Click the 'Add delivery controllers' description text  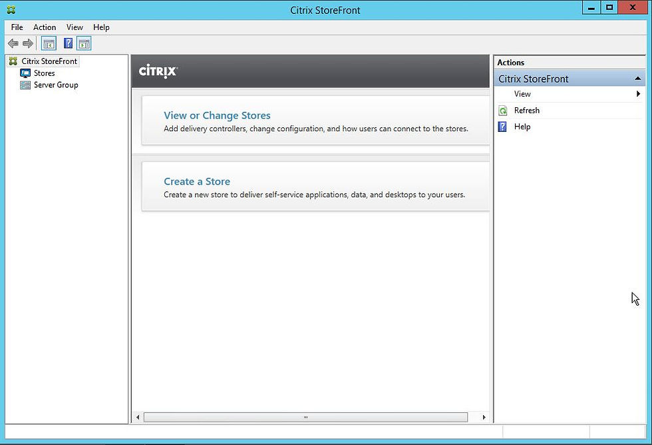point(316,129)
